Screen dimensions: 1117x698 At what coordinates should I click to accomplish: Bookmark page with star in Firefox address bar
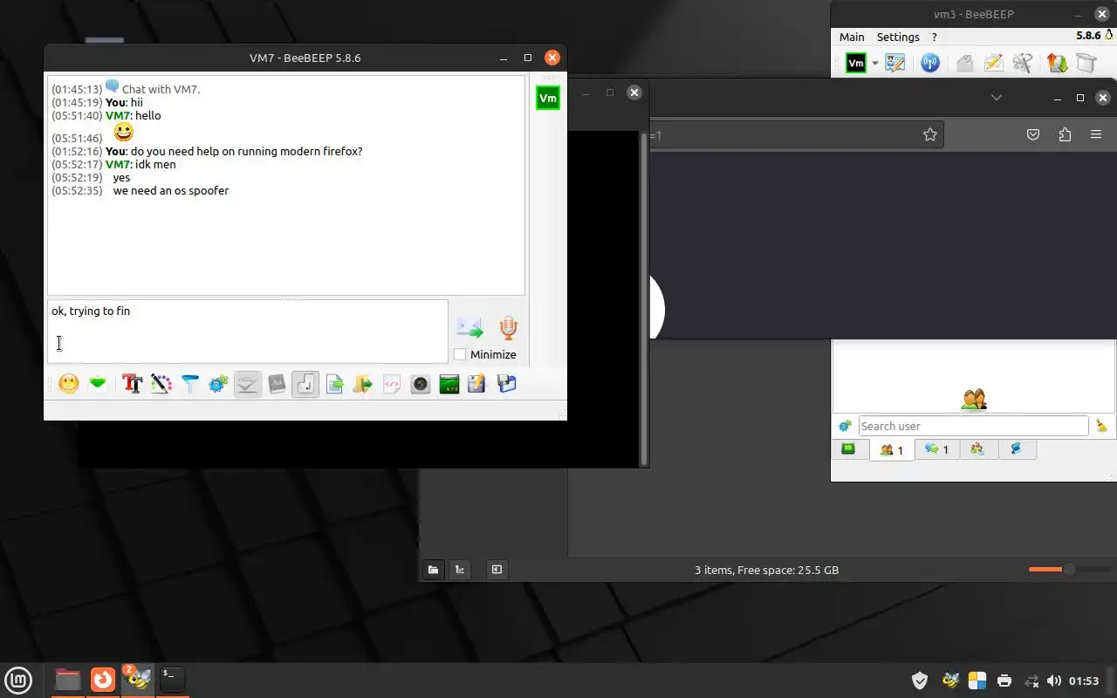pos(930,134)
